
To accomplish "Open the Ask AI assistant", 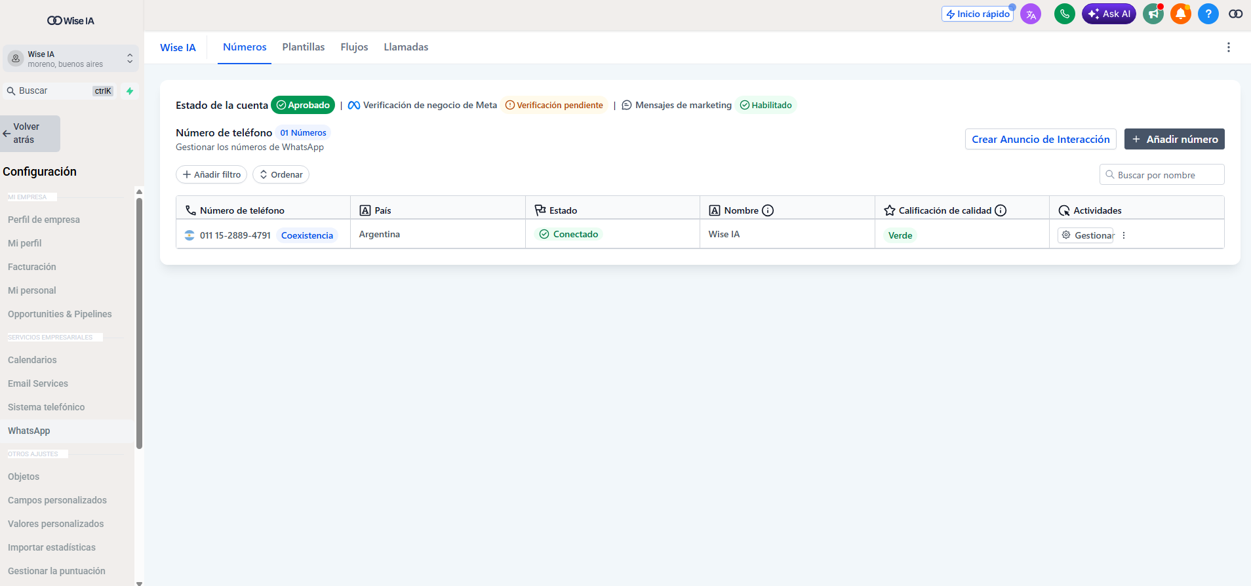I will point(1109,14).
